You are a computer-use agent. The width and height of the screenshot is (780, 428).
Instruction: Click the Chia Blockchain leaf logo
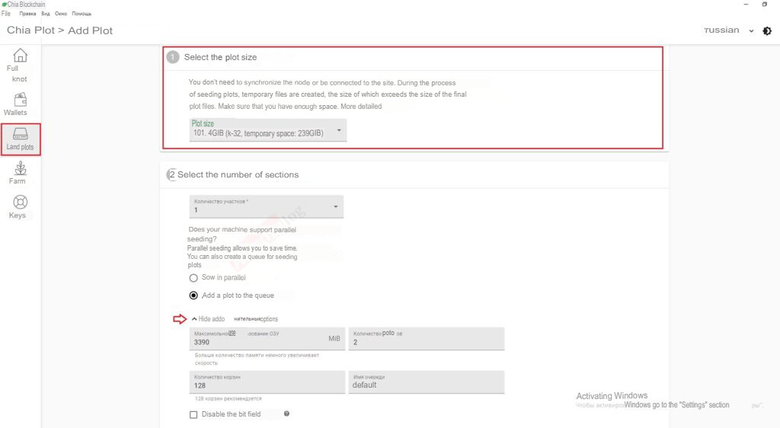coord(4,5)
